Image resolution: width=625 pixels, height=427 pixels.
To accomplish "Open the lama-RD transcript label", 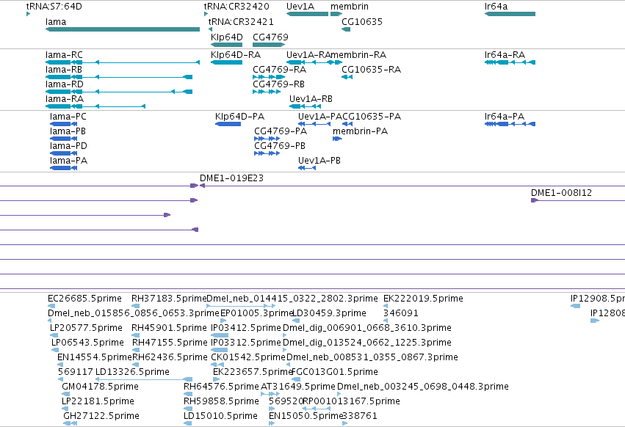I will (65, 84).
